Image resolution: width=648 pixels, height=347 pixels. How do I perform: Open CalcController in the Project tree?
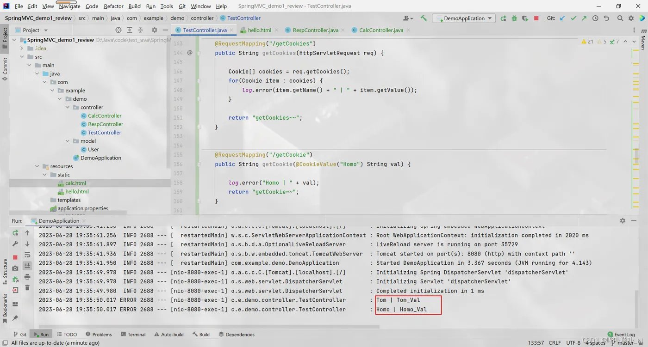pos(105,116)
